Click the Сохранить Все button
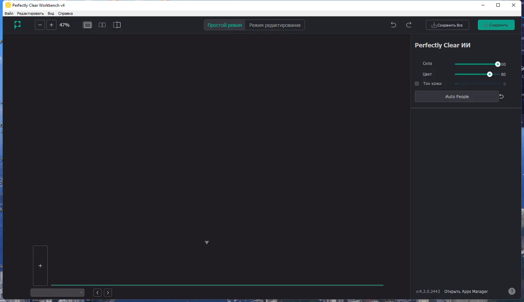524x302 pixels. pos(447,25)
